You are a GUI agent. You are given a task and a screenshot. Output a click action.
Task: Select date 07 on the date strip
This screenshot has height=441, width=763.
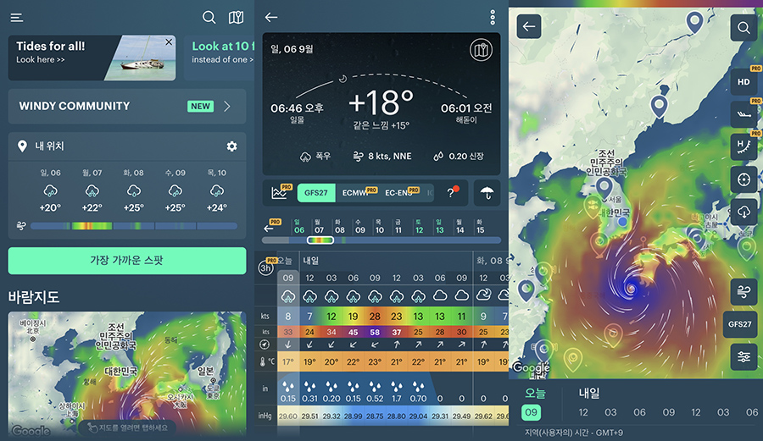(x=319, y=226)
